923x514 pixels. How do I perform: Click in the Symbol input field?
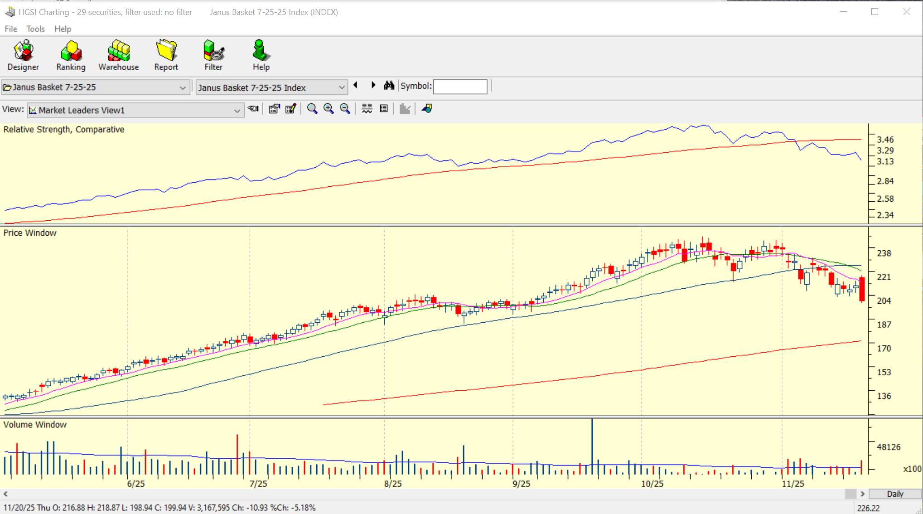coord(460,87)
